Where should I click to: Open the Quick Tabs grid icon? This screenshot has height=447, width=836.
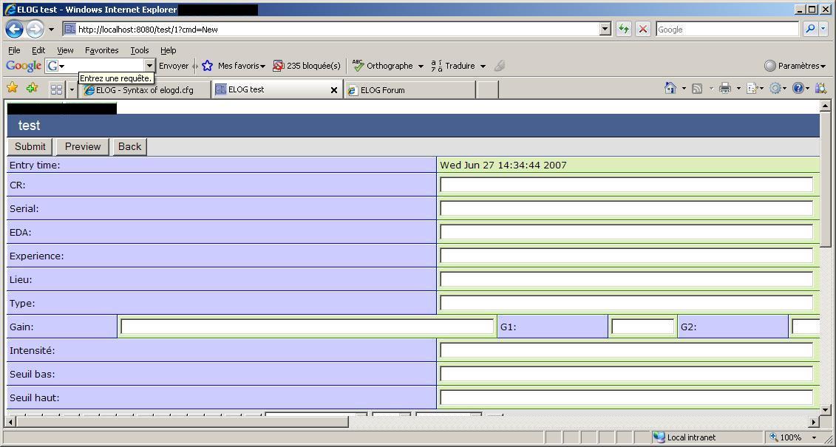pyautogui.click(x=56, y=90)
